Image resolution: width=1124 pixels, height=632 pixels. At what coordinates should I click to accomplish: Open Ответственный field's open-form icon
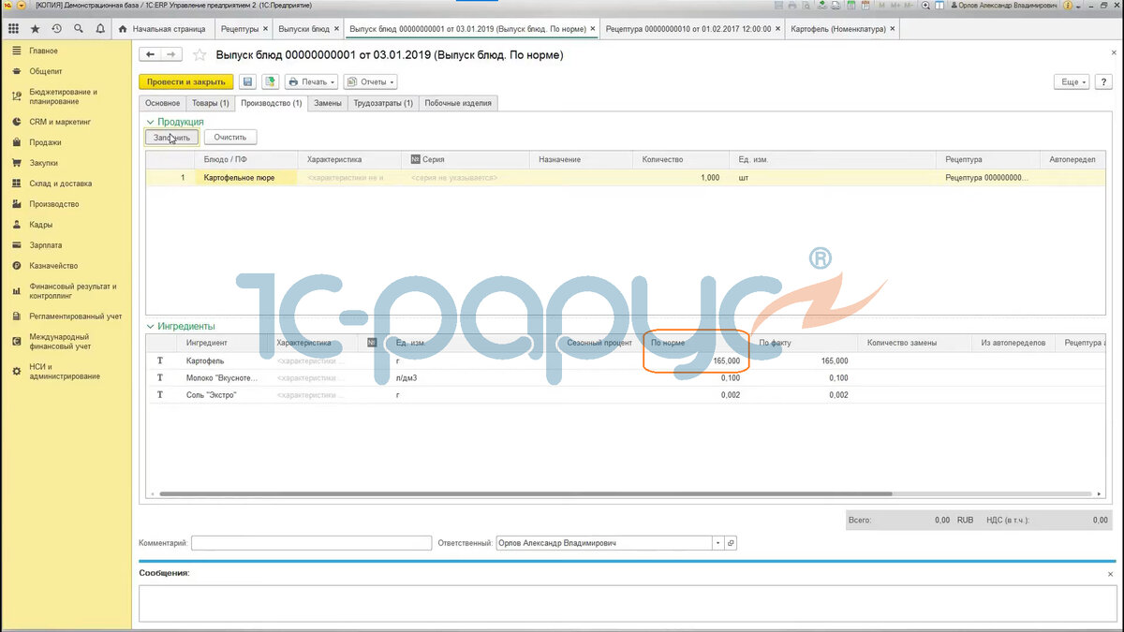(x=732, y=543)
